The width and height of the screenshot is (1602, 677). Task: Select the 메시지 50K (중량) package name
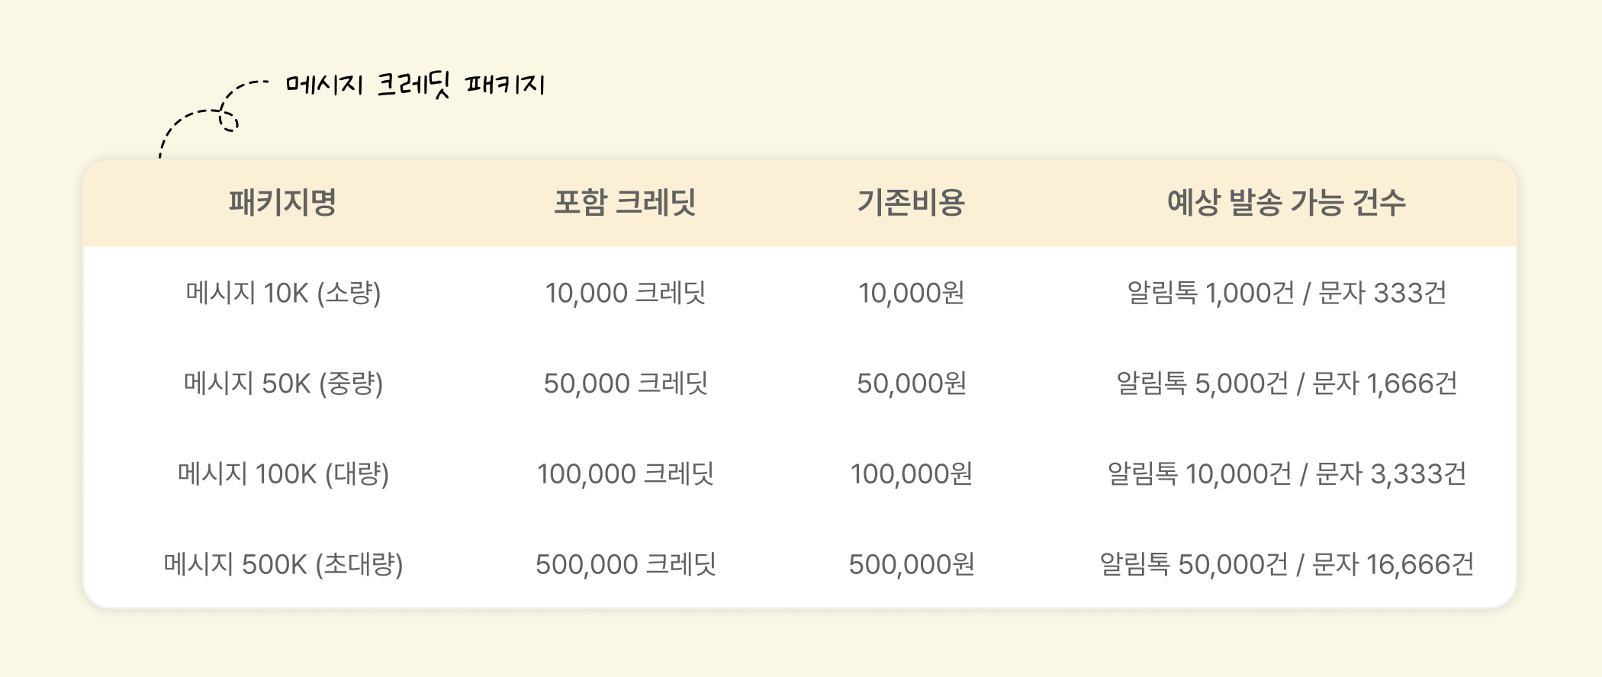coord(283,383)
